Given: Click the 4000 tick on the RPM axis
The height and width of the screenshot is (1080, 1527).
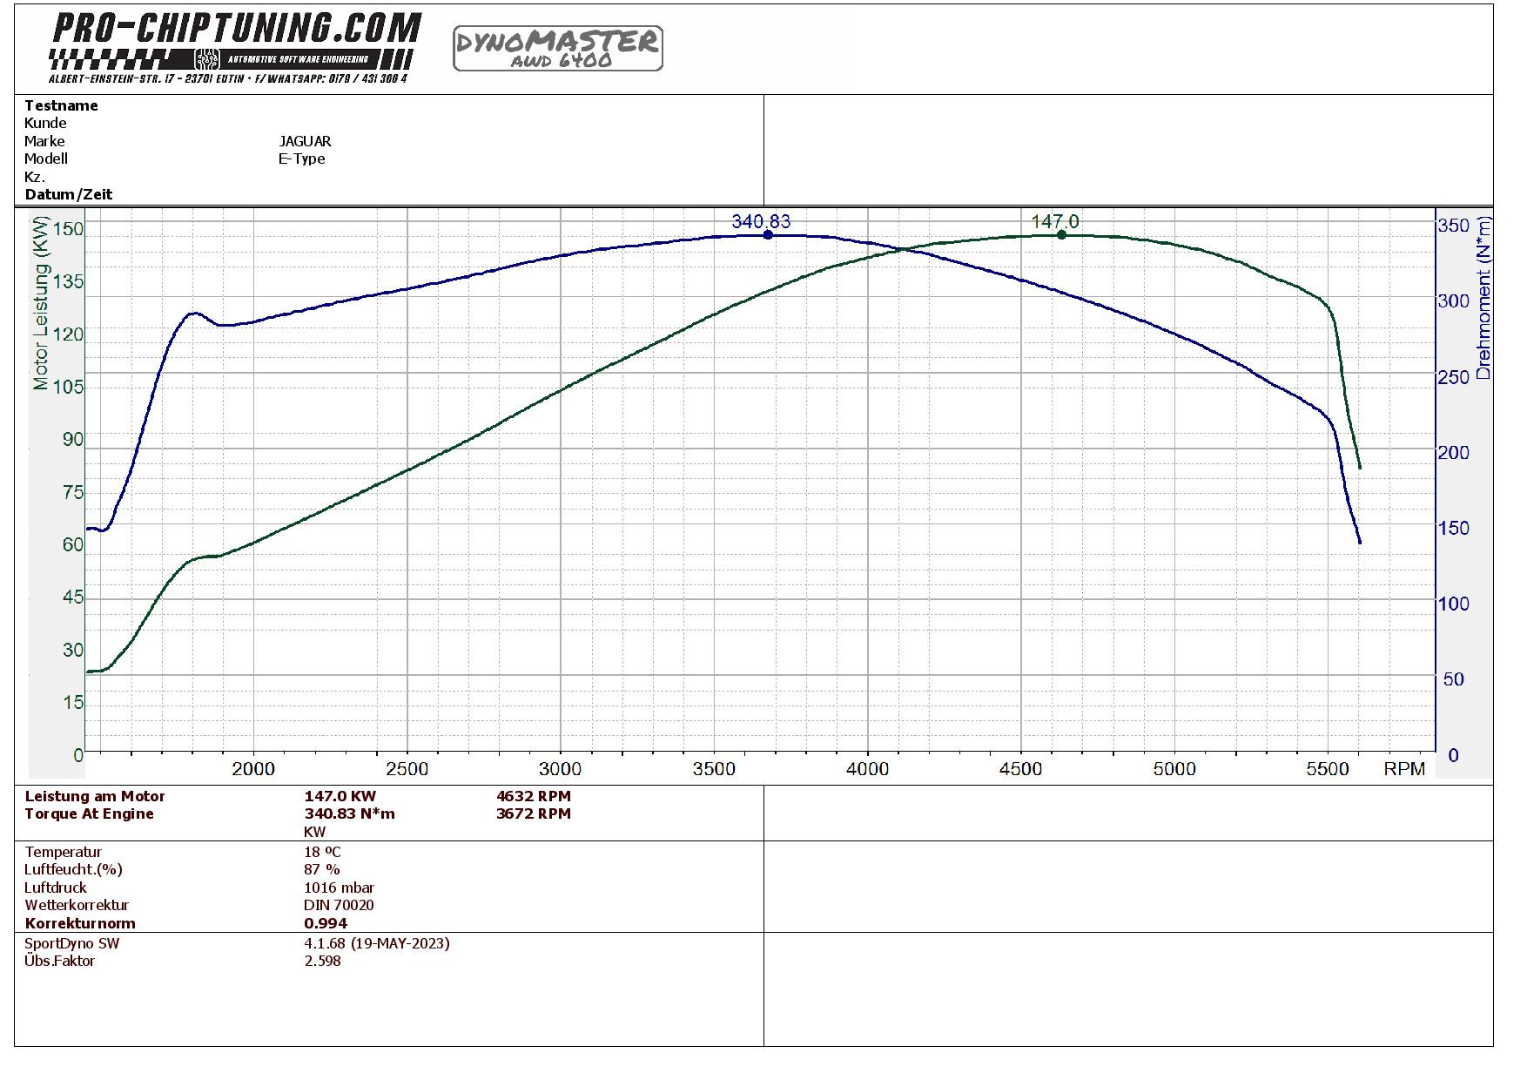Looking at the screenshot, I should [x=868, y=769].
